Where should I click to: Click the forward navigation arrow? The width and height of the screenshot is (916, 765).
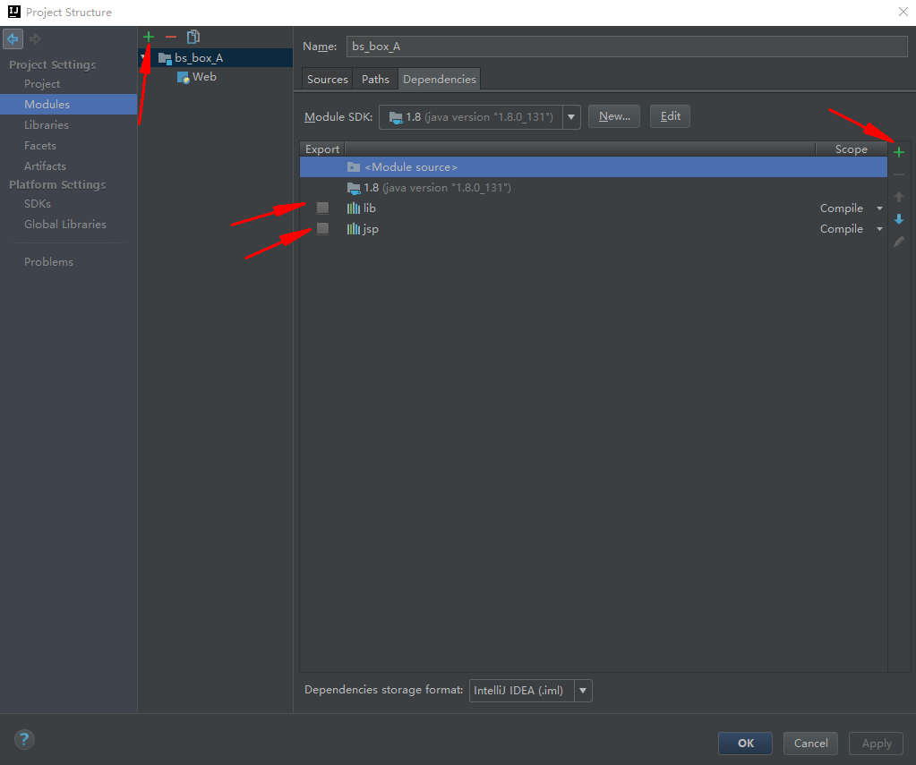(35, 39)
